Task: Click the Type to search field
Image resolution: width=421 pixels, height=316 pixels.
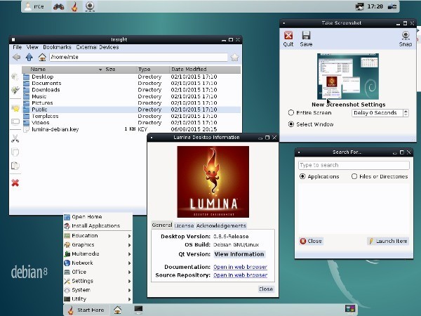Action: click(x=354, y=165)
